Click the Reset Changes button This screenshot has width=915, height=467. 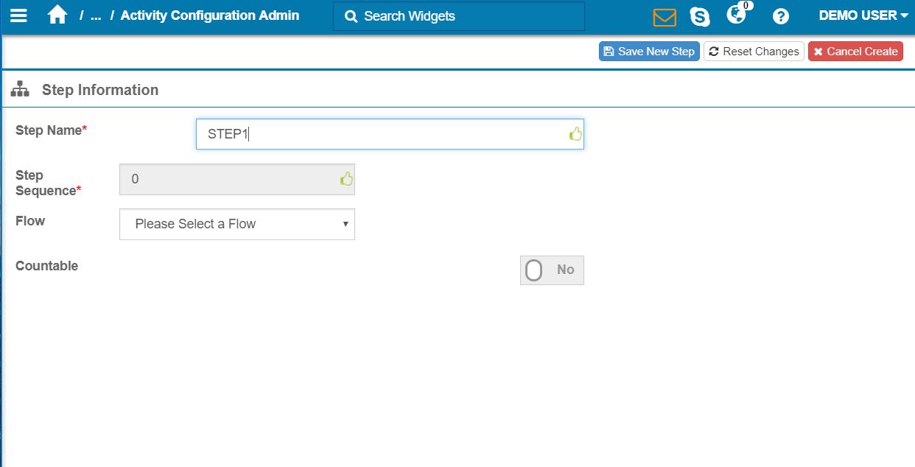click(x=754, y=52)
